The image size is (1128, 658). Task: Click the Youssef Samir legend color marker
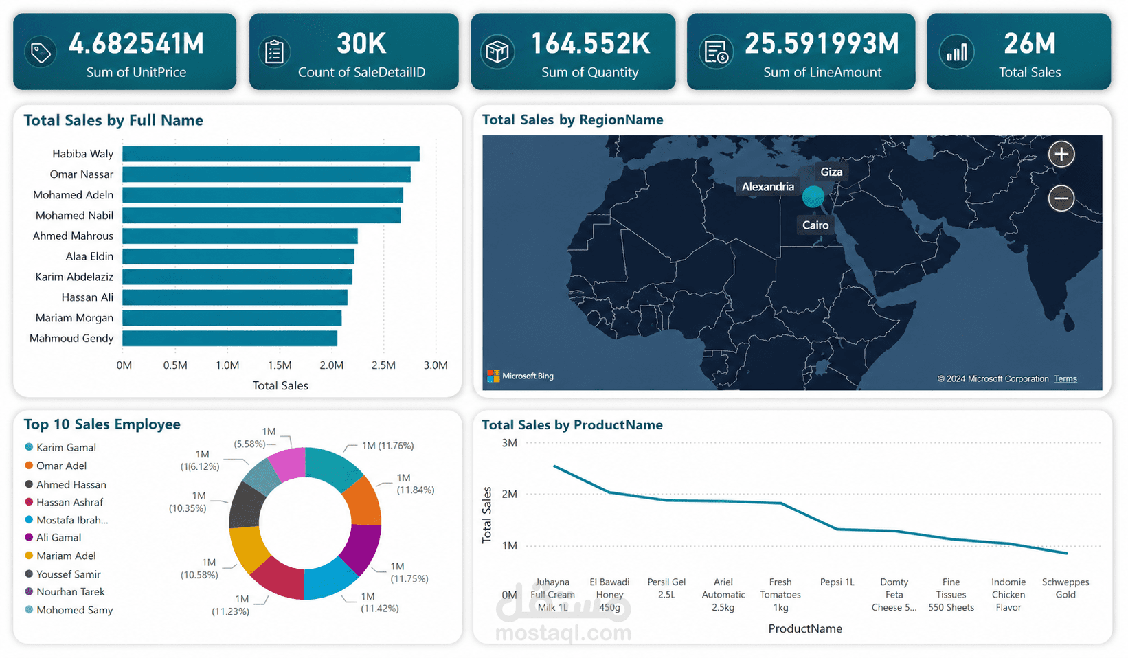click(29, 574)
